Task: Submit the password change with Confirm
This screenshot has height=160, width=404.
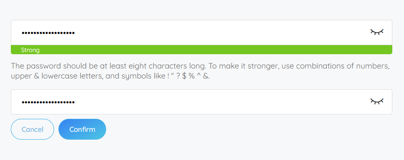Action: point(82,129)
